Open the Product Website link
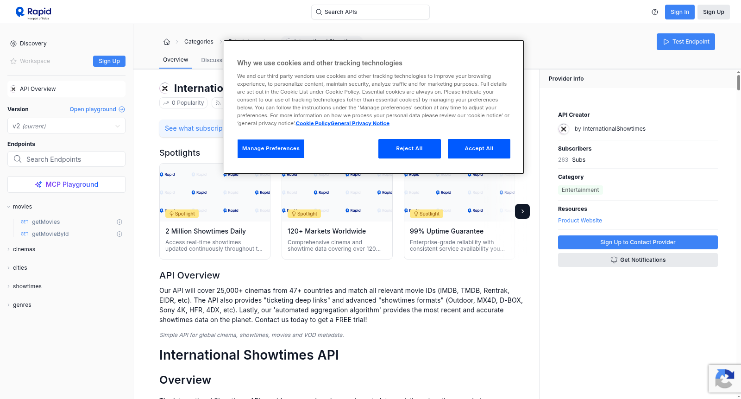The image size is (741, 399). pyautogui.click(x=580, y=221)
